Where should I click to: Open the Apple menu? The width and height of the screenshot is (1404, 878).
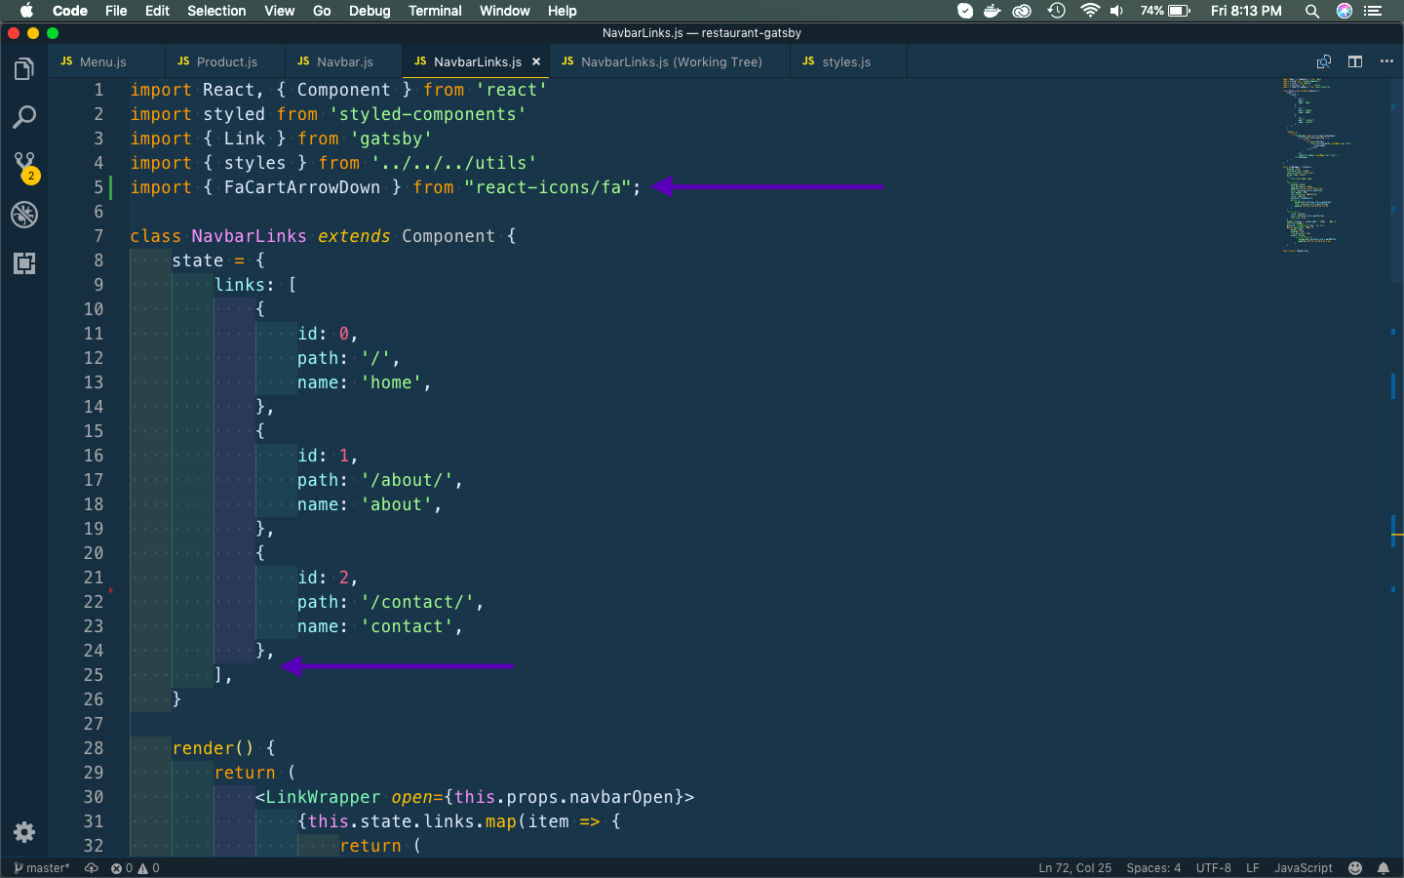pos(26,11)
